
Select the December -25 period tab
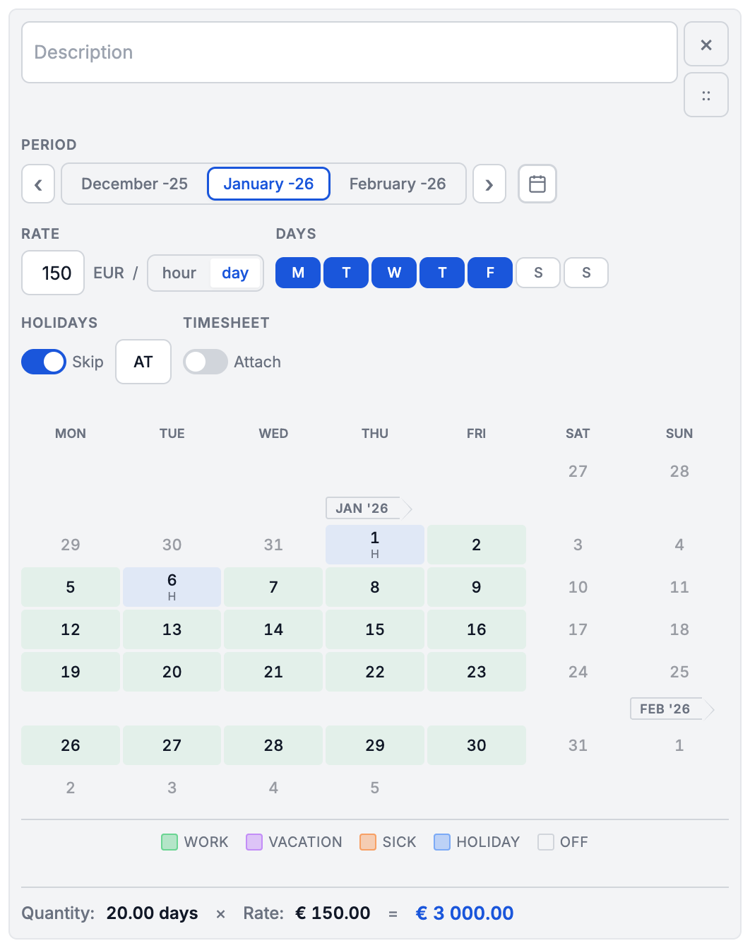point(134,184)
